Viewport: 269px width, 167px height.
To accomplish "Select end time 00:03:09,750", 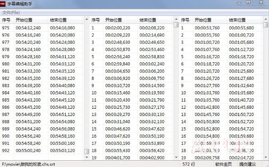I will pyautogui.click(x=152, y=78).
